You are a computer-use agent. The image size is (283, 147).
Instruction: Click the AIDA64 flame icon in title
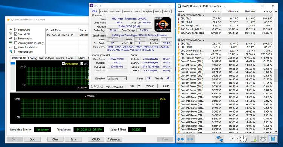point(8,19)
